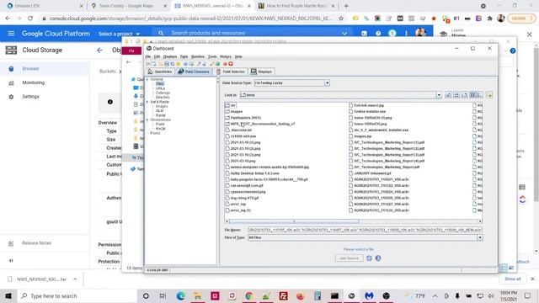This screenshot has width=539, height=303.
Task: Click the blue question mark beside Add Source
Action: coord(378,258)
